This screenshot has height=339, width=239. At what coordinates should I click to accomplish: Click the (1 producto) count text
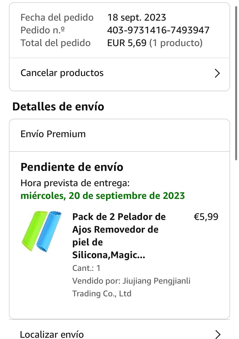coord(176,43)
